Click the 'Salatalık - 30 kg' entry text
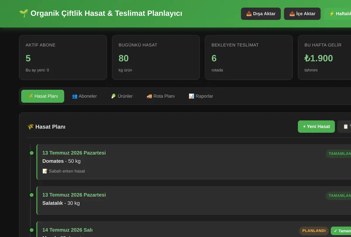 (x=61, y=203)
